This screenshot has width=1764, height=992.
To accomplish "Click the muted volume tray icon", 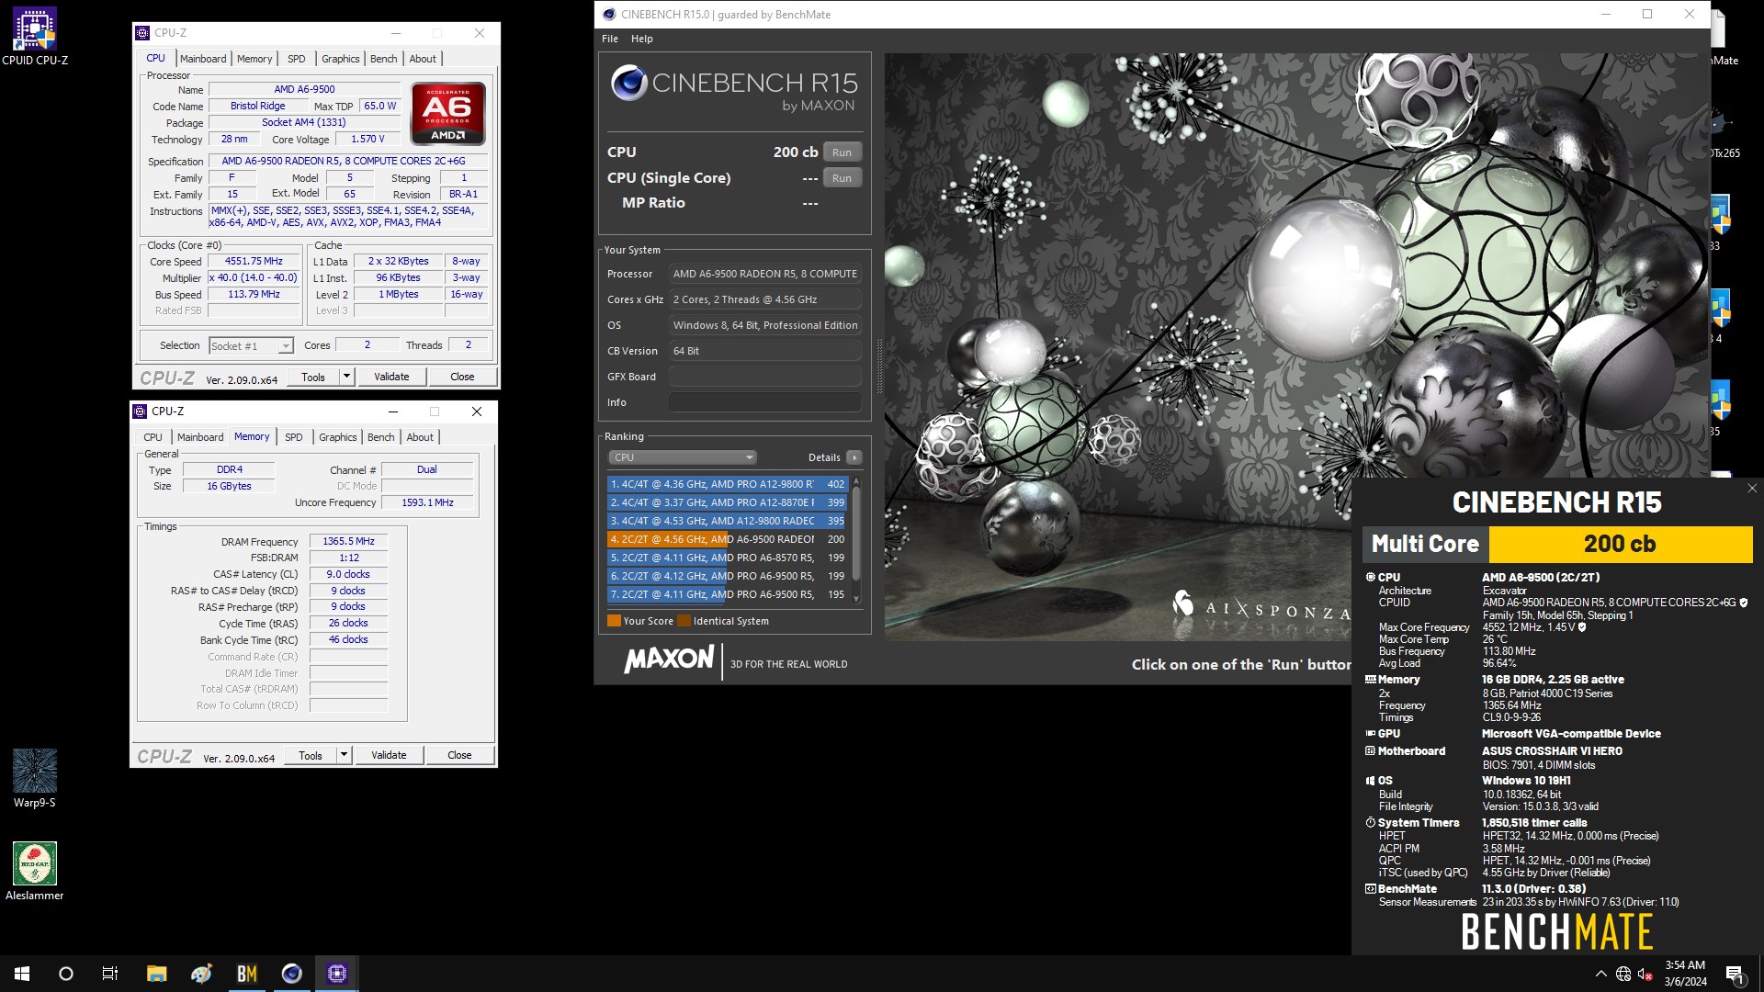I will (x=1645, y=974).
